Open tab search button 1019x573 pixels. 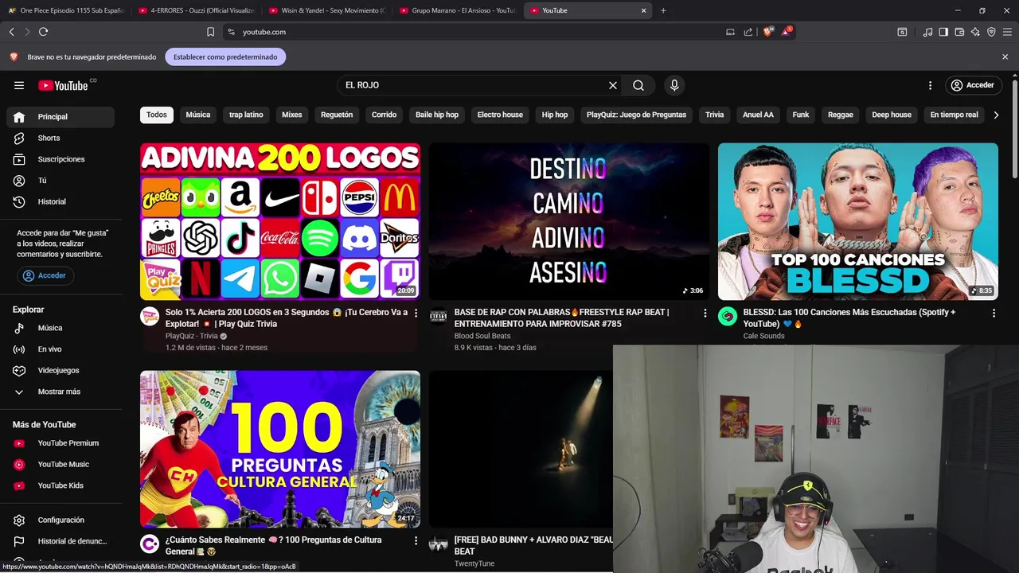click(902, 32)
